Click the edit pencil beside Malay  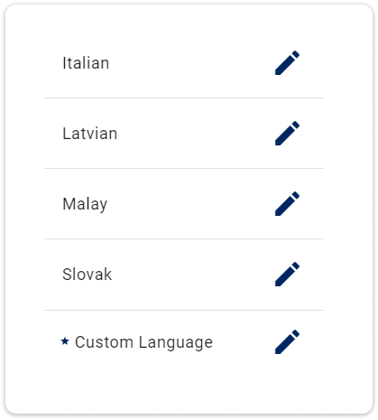pos(287,204)
